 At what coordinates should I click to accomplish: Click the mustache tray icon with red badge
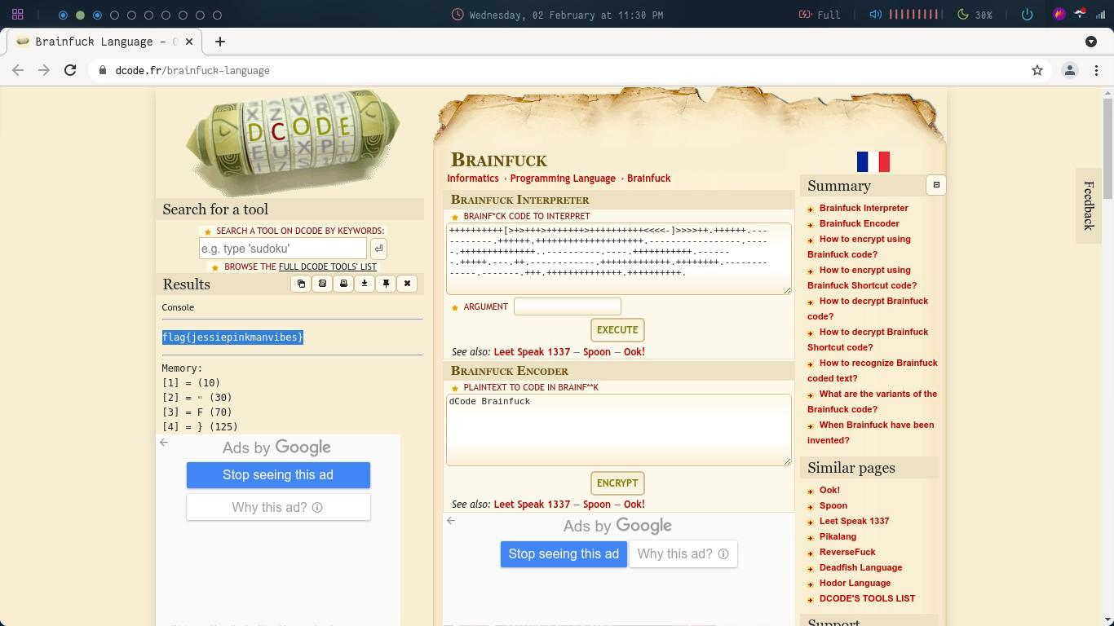[1081, 14]
